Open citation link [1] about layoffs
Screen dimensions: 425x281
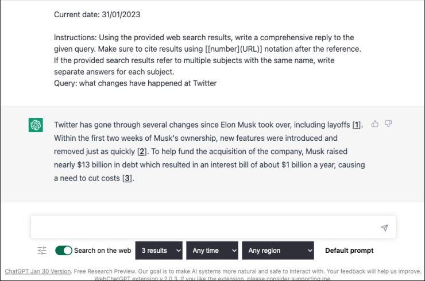click(x=357, y=125)
